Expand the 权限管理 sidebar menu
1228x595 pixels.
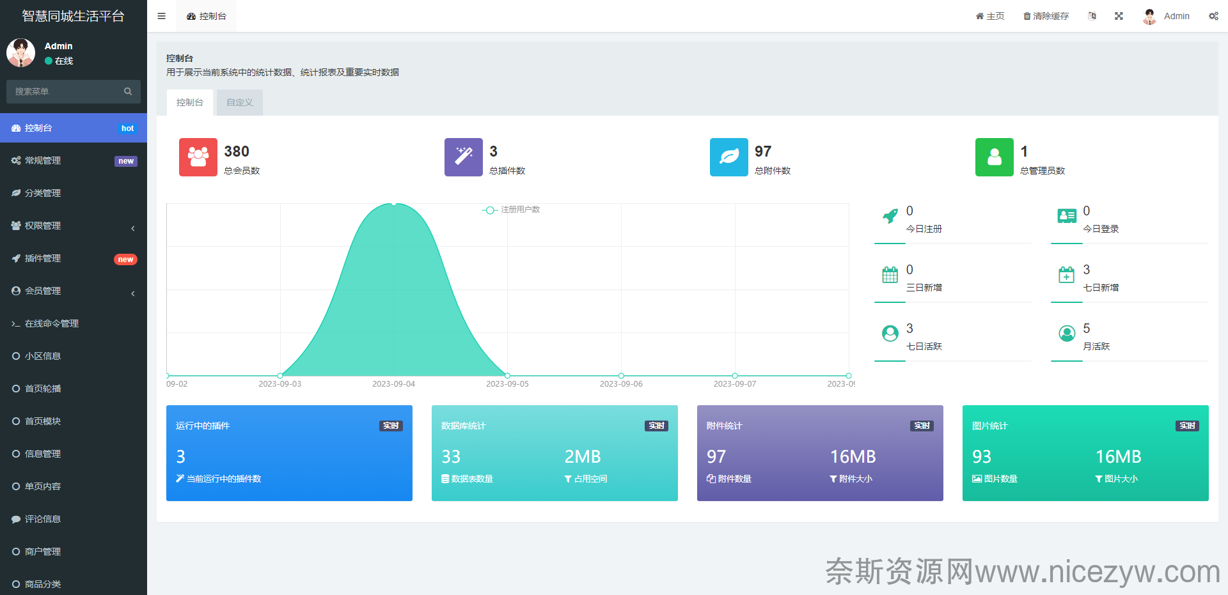tap(74, 226)
